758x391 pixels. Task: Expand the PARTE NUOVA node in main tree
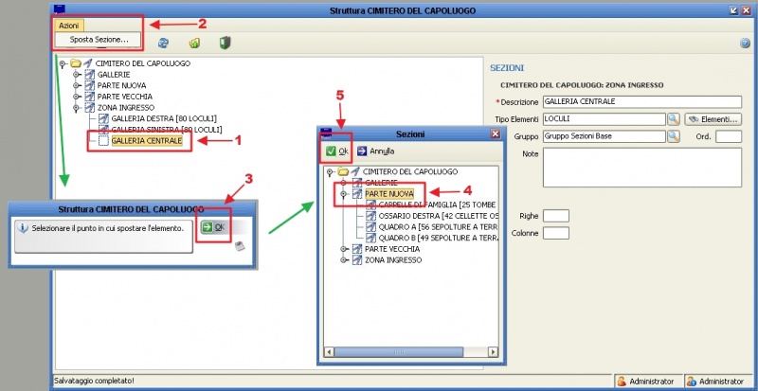pos(76,85)
